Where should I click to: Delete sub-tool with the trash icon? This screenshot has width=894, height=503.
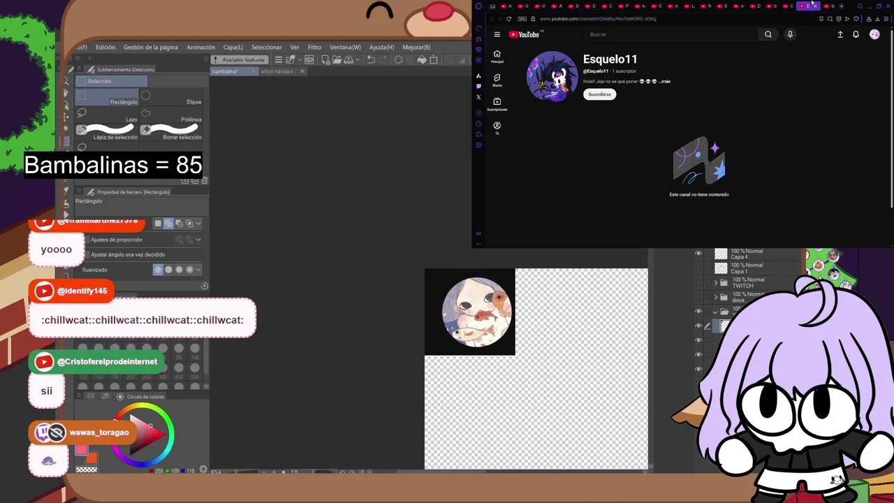[x=205, y=180]
